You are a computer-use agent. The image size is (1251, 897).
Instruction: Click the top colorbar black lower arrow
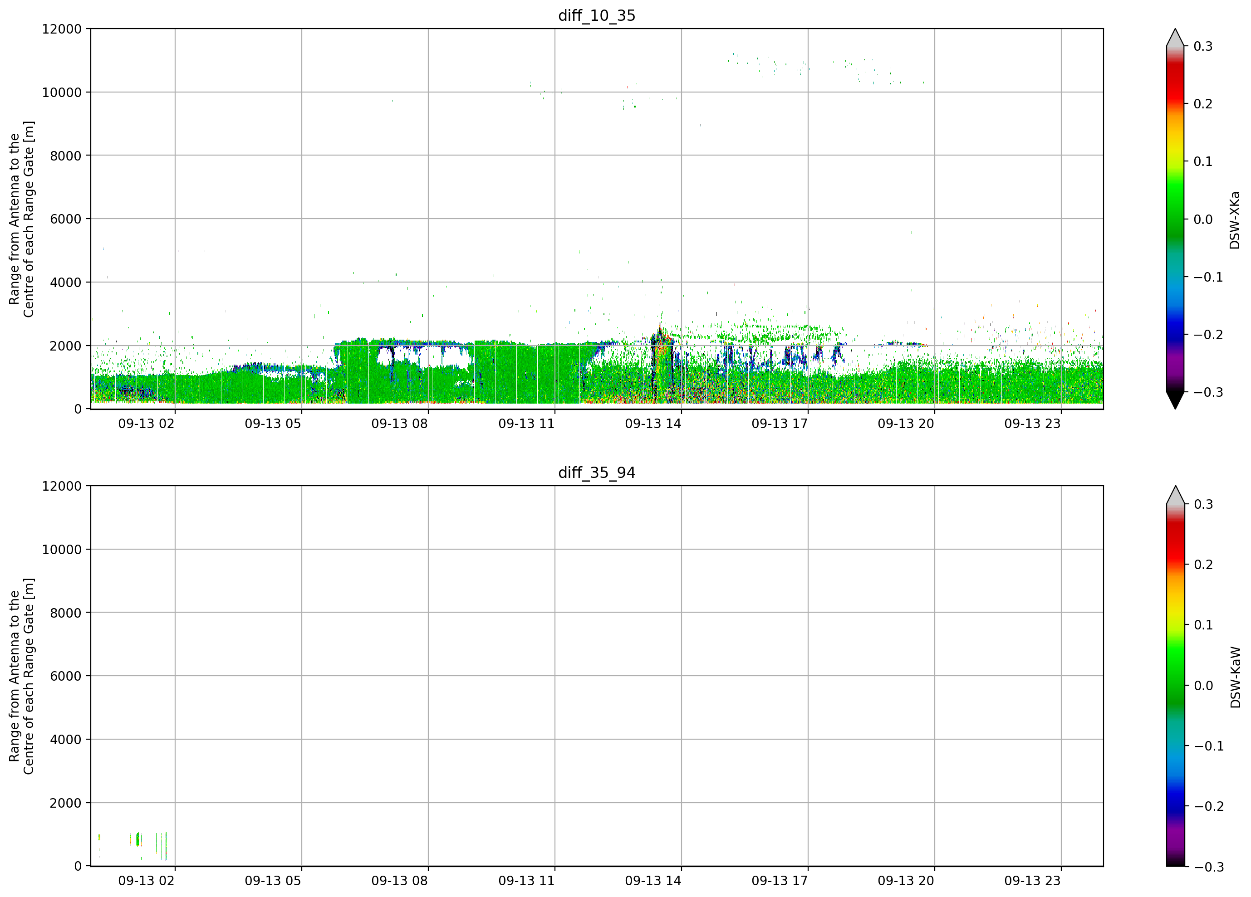pyautogui.click(x=1175, y=400)
